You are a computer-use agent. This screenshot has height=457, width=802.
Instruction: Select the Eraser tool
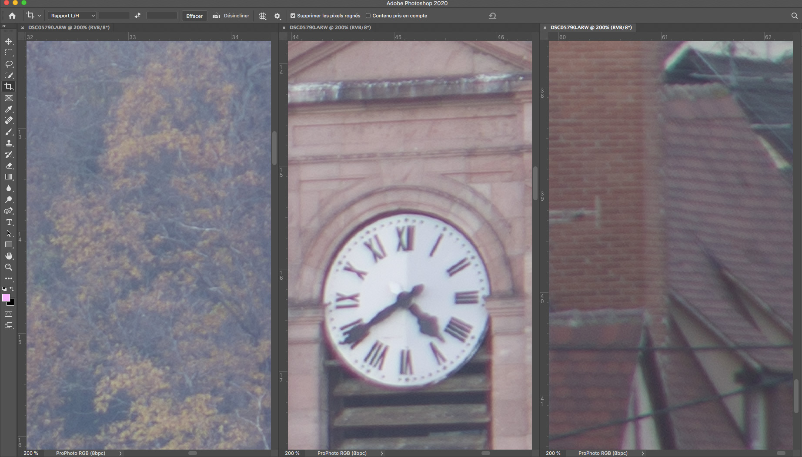pyautogui.click(x=9, y=166)
